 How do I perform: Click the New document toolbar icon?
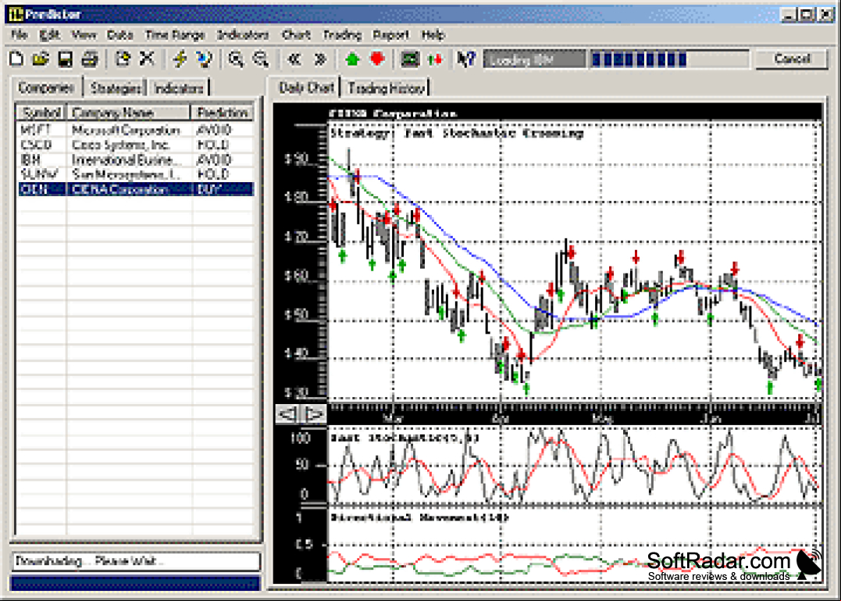click(x=16, y=59)
